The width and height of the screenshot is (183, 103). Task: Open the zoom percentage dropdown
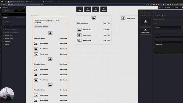coord(161,7)
